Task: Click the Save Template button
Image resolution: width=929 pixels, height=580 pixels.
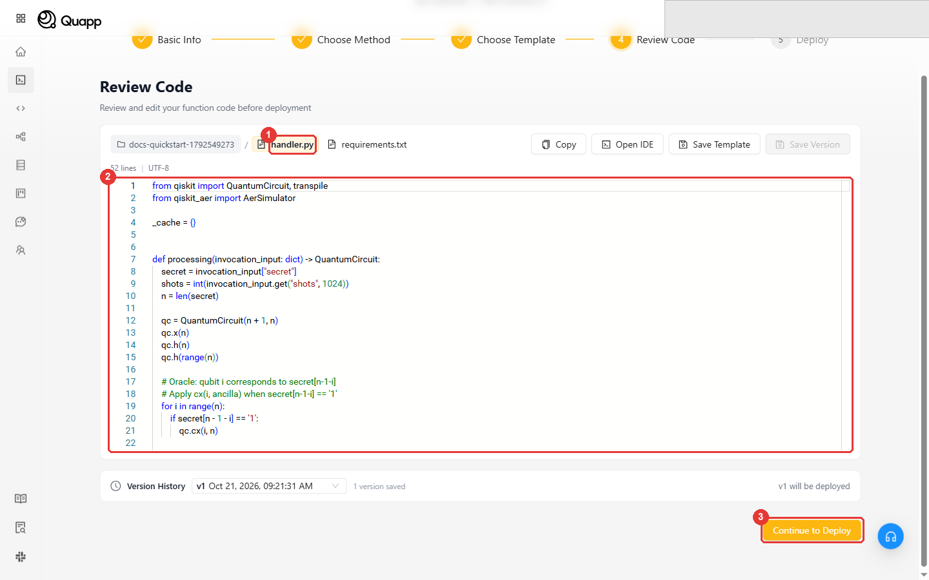Action: pos(714,144)
